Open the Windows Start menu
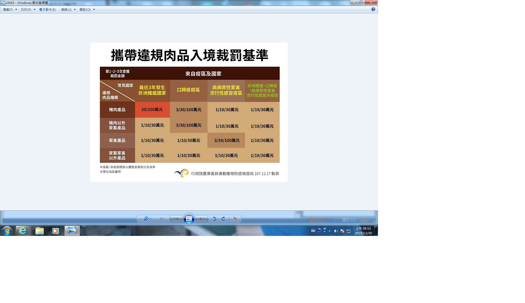Viewport: 525px width, 303px height. (7, 231)
